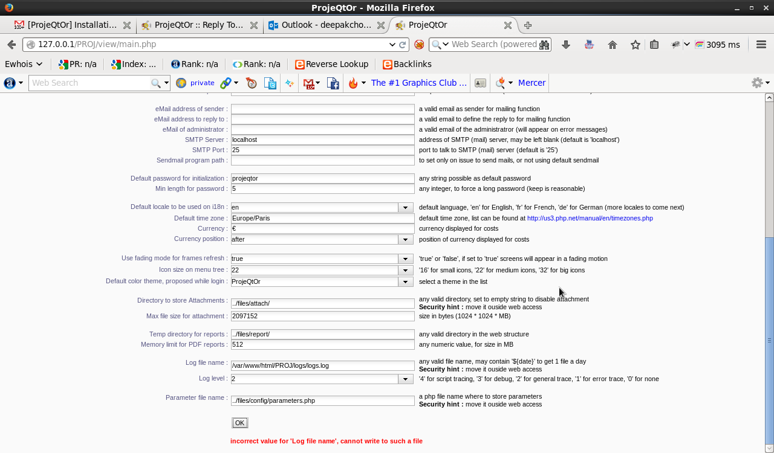
Task: Expand the Default locale i18n dropdown
Action: coord(406,207)
